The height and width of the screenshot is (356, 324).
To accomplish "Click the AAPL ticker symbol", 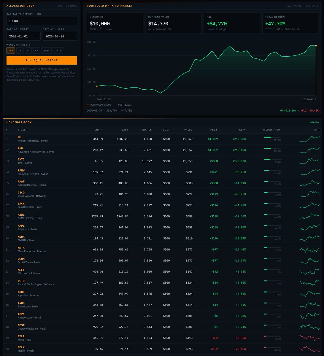I will coord(21,226).
